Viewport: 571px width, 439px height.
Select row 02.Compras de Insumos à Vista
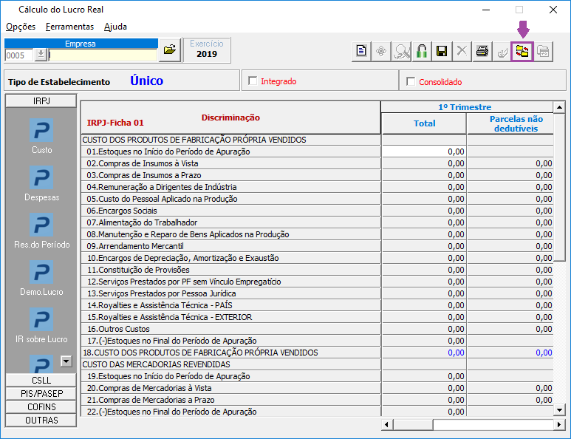pyautogui.click(x=231, y=163)
